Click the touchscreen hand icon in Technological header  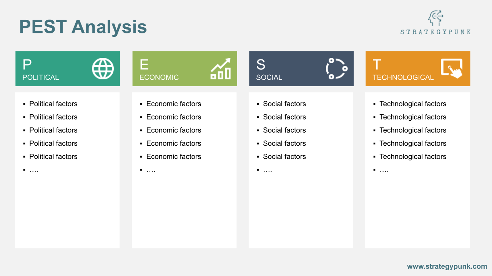pos(452,69)
